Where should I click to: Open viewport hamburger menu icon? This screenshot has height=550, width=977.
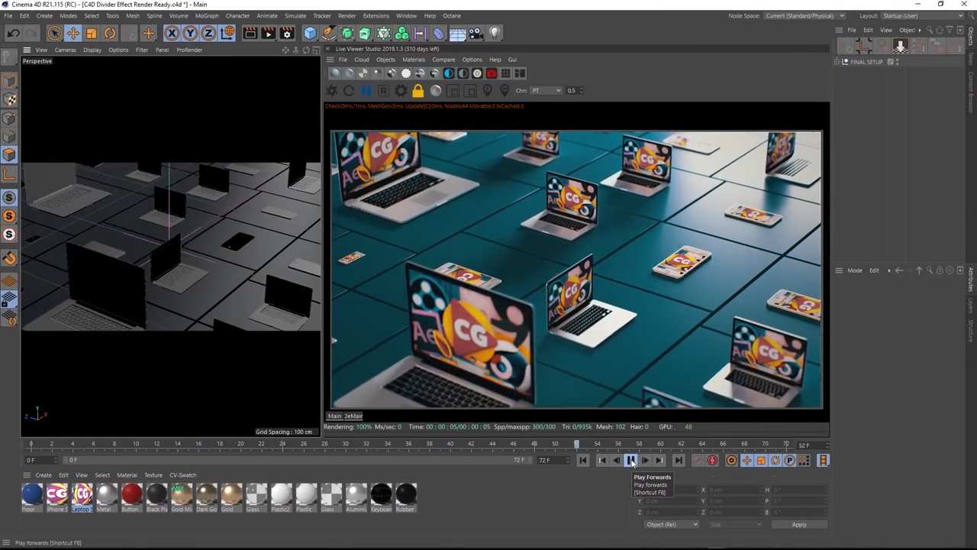click(x=27, y=50)
